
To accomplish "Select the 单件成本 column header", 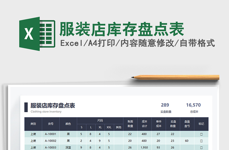I will click(159, 124).
